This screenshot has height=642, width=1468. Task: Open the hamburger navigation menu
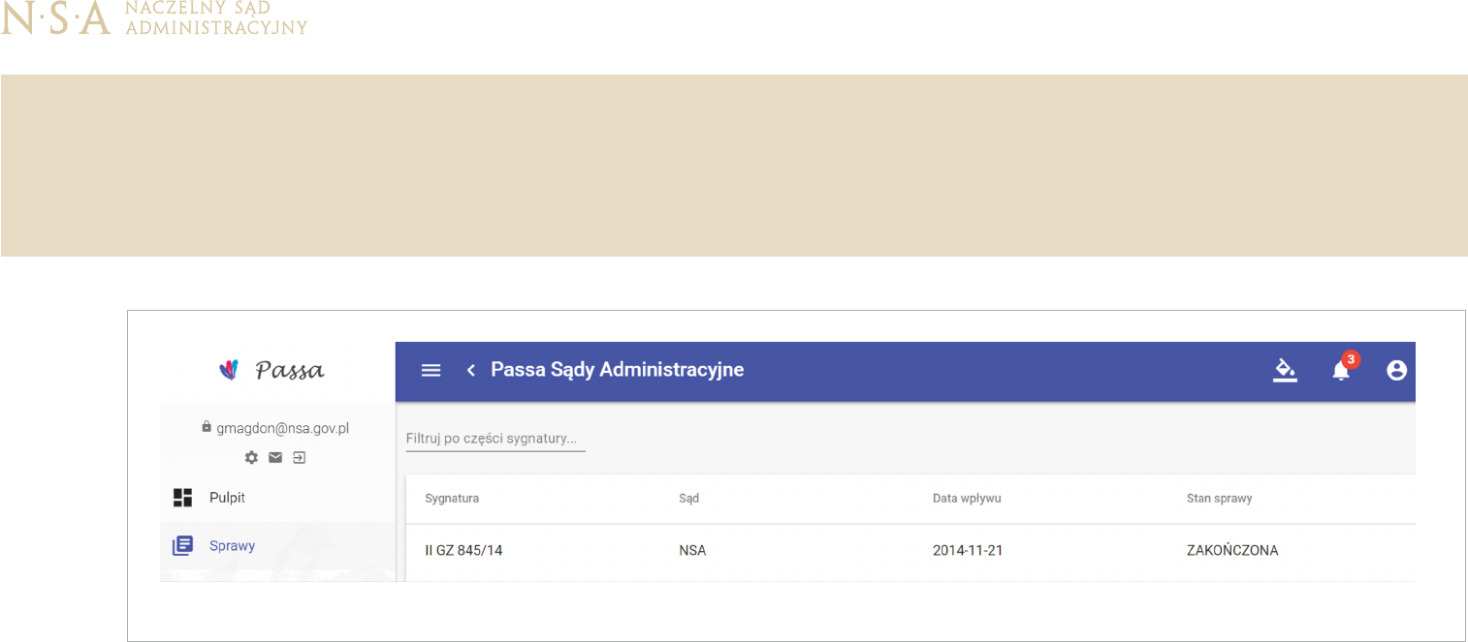(431, 370)
